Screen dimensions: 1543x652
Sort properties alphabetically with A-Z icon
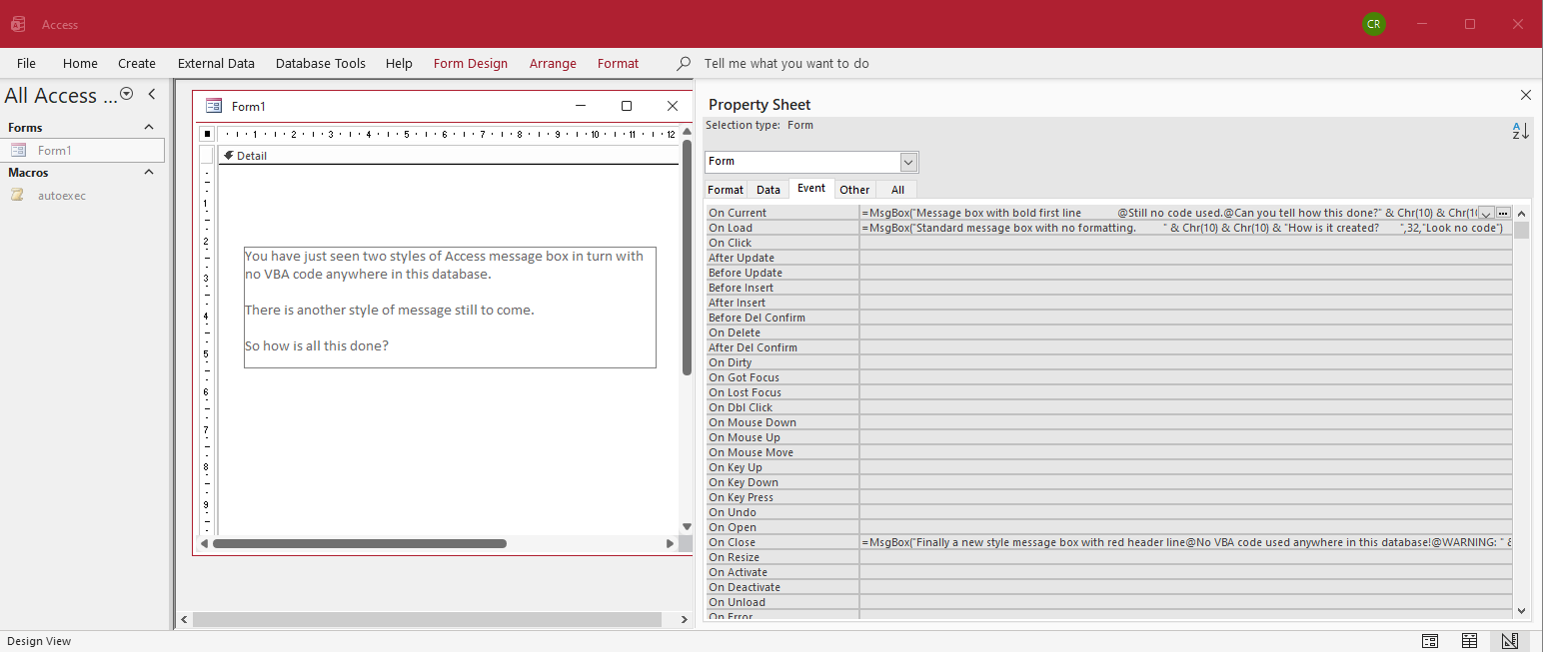(x=1520, y=131)
